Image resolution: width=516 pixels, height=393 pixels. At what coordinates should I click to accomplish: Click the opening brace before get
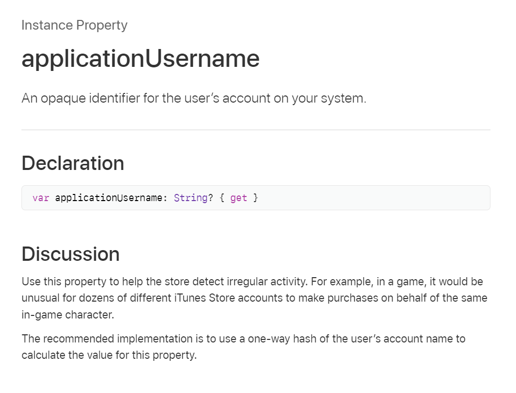222,198
